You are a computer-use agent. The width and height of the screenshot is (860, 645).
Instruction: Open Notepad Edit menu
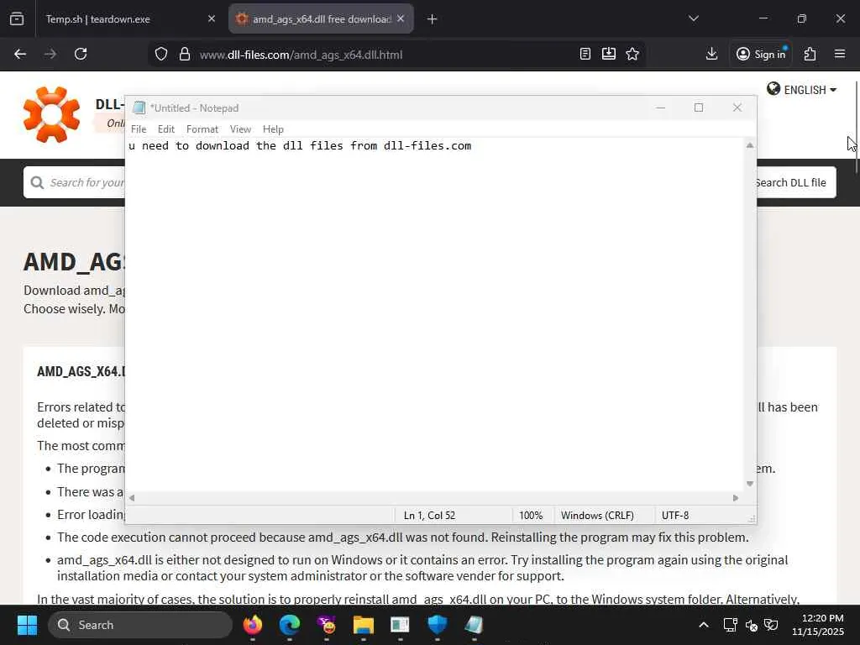(166, 129)
